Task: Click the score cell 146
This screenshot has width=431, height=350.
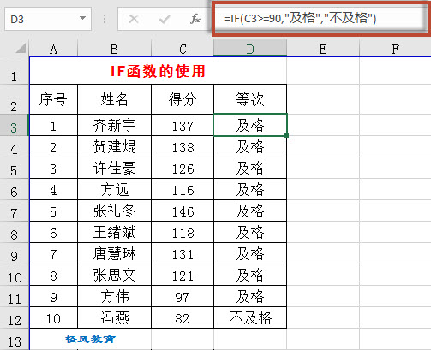Action: (183, 211)
